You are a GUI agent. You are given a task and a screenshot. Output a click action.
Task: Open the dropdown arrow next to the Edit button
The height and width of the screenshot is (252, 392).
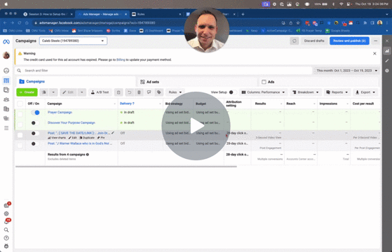tap(82, 92)
